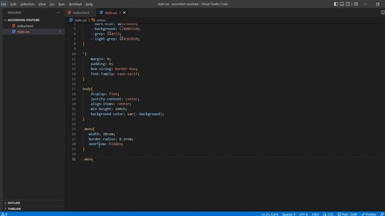
Task: Click the background-color: var(--background) line
Action: (x=127, y=114)
